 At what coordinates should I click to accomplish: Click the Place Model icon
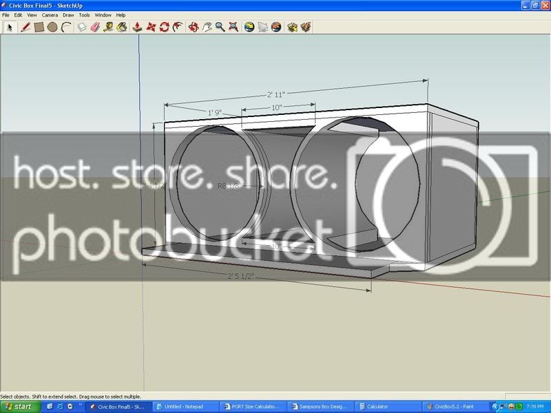click(276, 27)
